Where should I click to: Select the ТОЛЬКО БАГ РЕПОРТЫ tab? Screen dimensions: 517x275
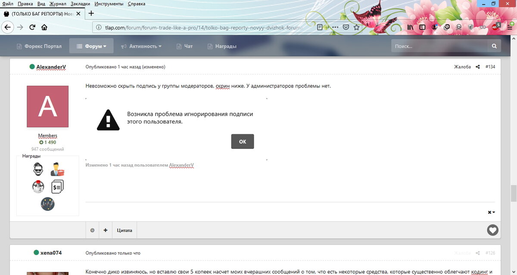pyautogui.click(x=42, y=14)
